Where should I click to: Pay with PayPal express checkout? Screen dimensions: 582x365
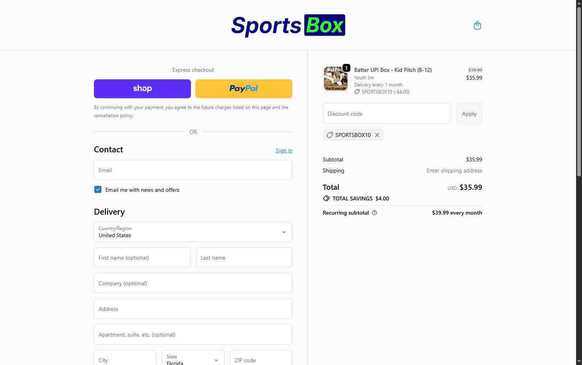[x=244, y=89]
